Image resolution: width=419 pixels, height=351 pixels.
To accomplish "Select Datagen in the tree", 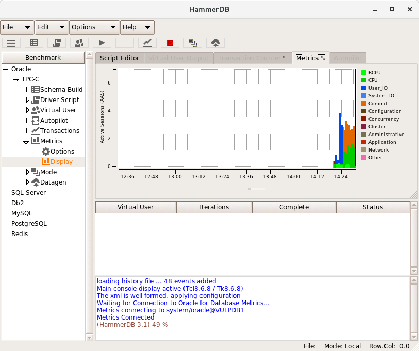I will tap(53, 182).
